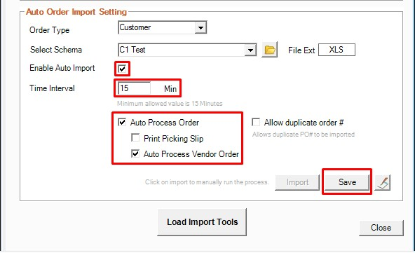Toggle the Enable Auto Import checkbox
This screenshot has width=415, height=253.
[122, 69]
